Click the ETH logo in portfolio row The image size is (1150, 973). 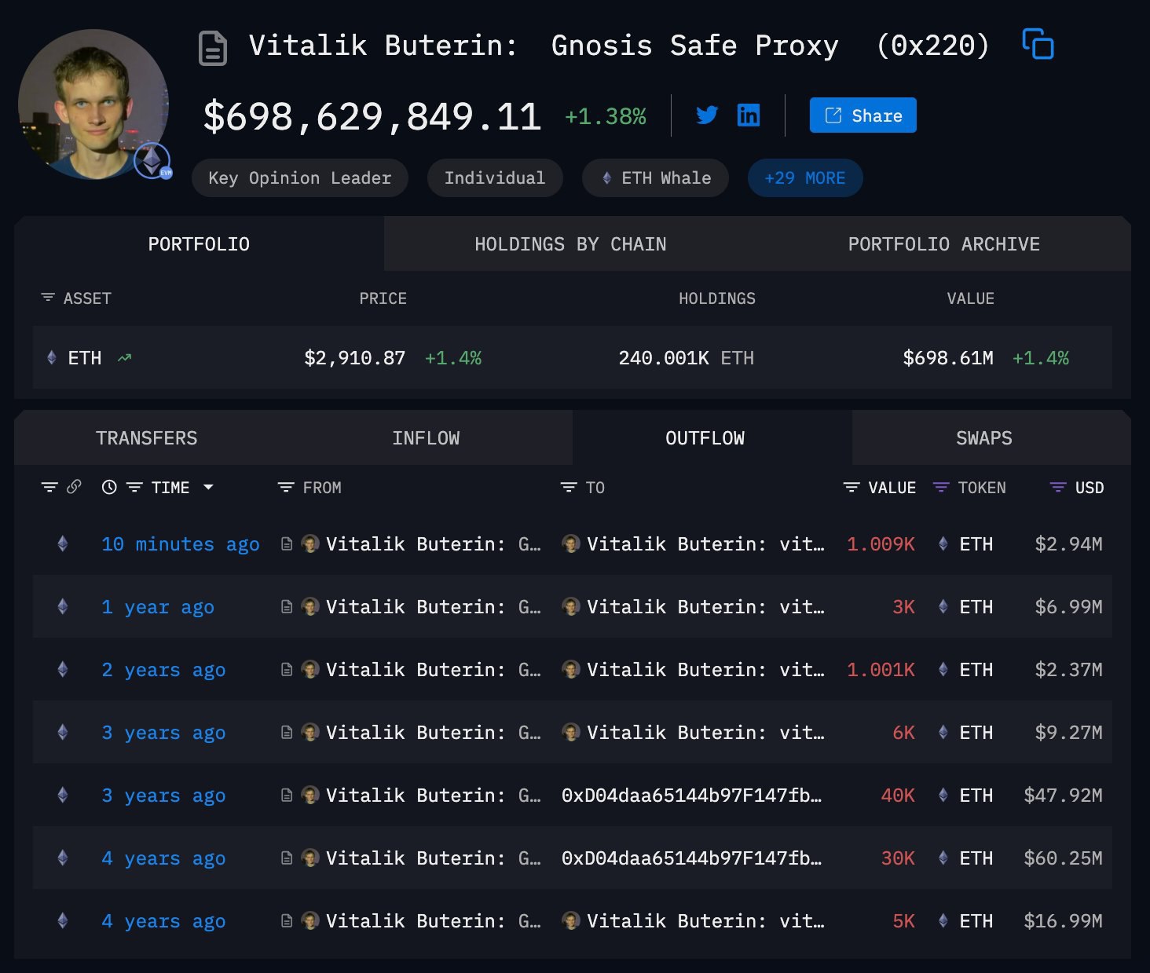(52, 358)
